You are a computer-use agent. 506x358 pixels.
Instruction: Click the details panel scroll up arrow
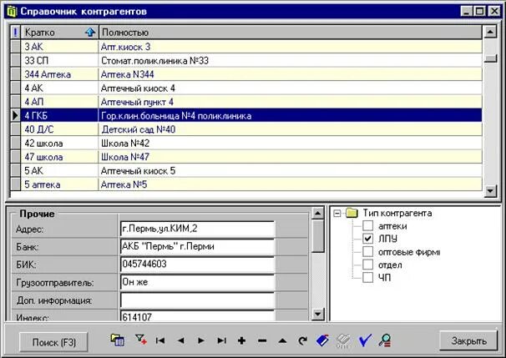point(318,213)
